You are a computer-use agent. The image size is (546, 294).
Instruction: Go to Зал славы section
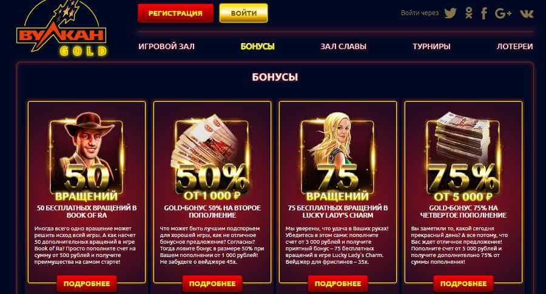pyautogui.click(x=343, y=46)
